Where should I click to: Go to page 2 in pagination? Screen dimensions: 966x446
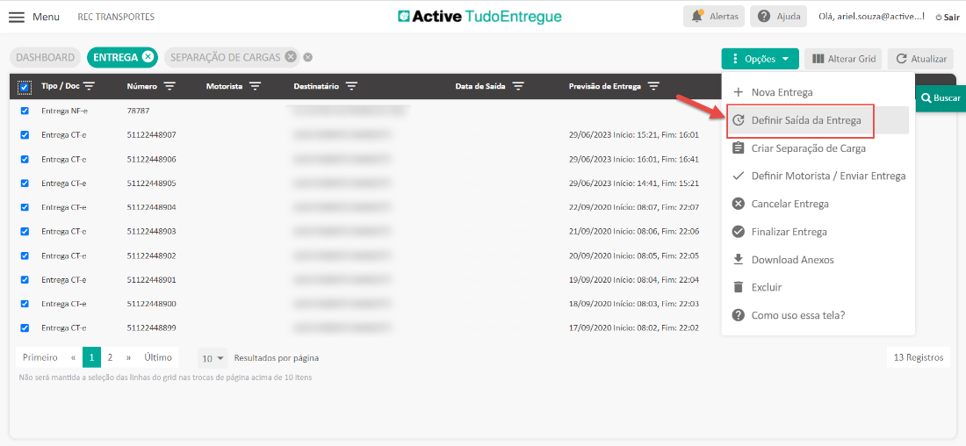click(x=110, y=357)
